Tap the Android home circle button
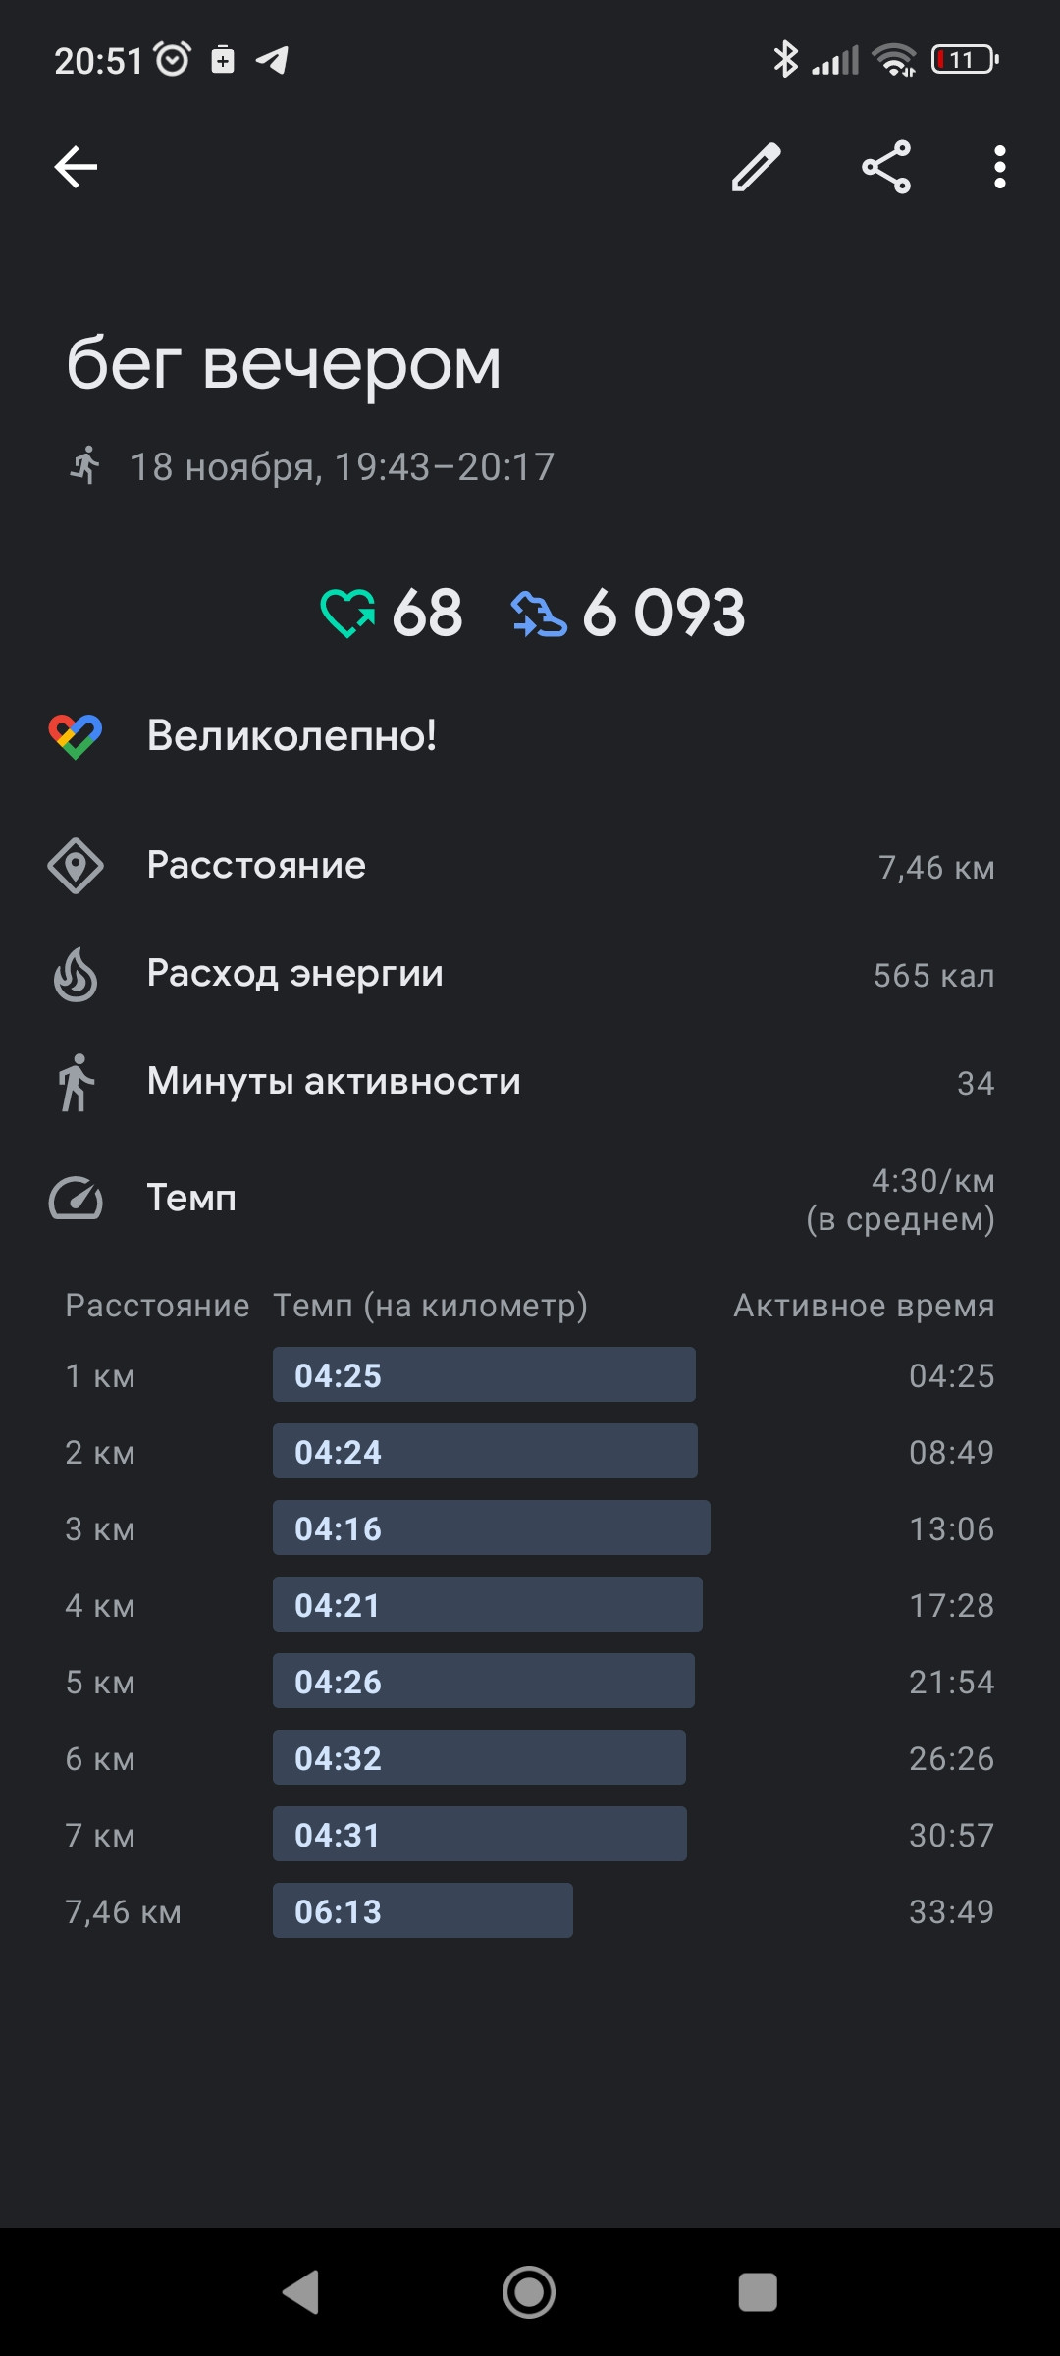This screenshot has width=1060, height=2356. point(529,2292)
